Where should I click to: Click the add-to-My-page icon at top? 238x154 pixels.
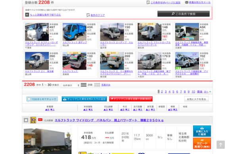[148, 2]
